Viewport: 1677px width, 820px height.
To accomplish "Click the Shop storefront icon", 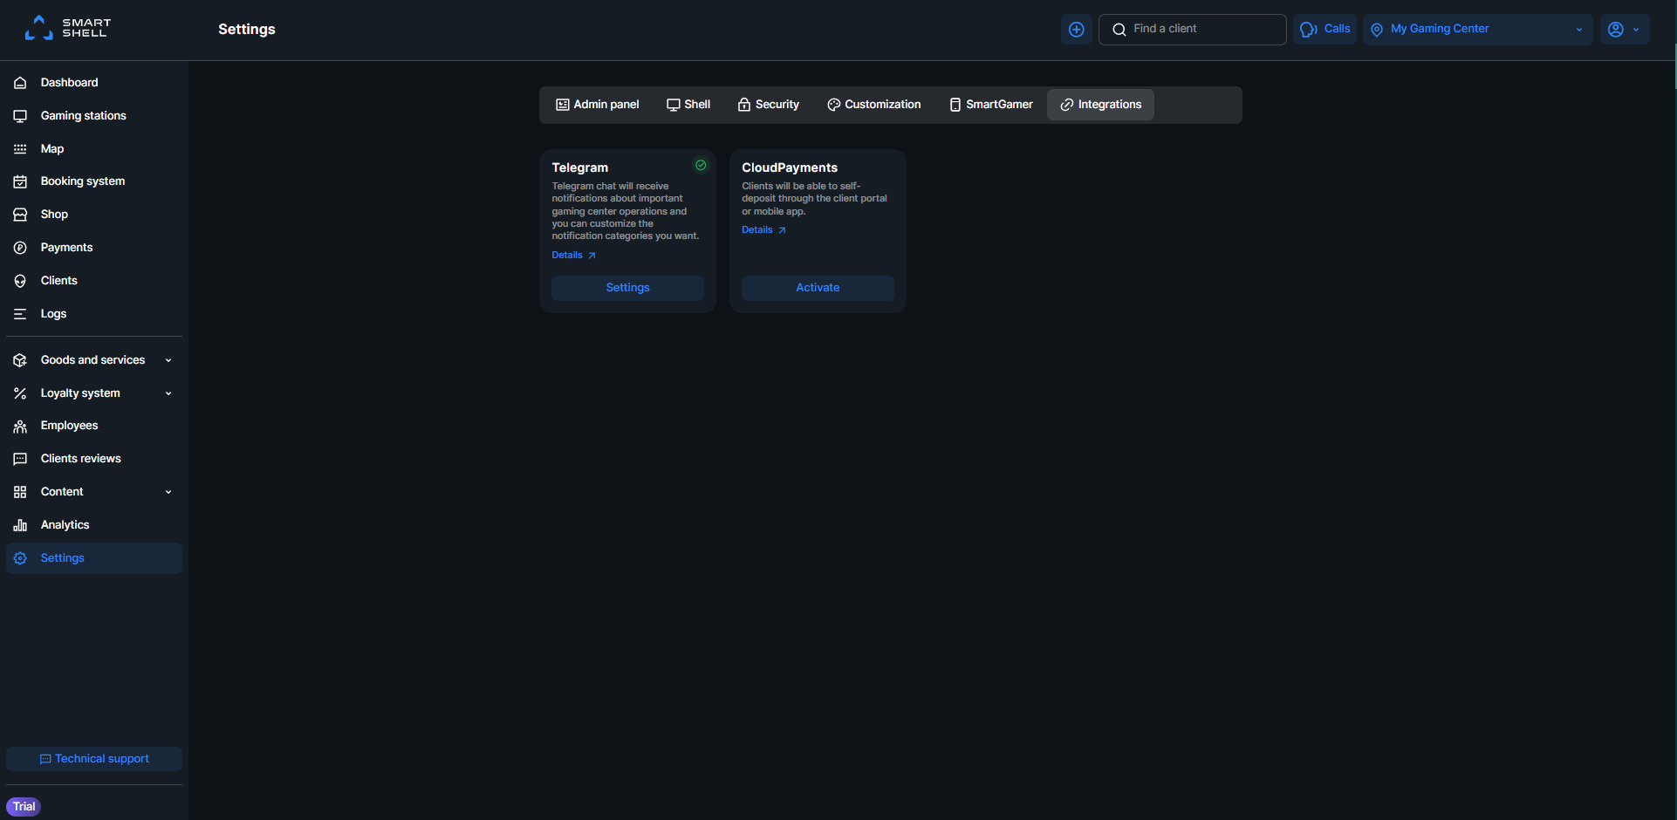I will coord(20,215).
